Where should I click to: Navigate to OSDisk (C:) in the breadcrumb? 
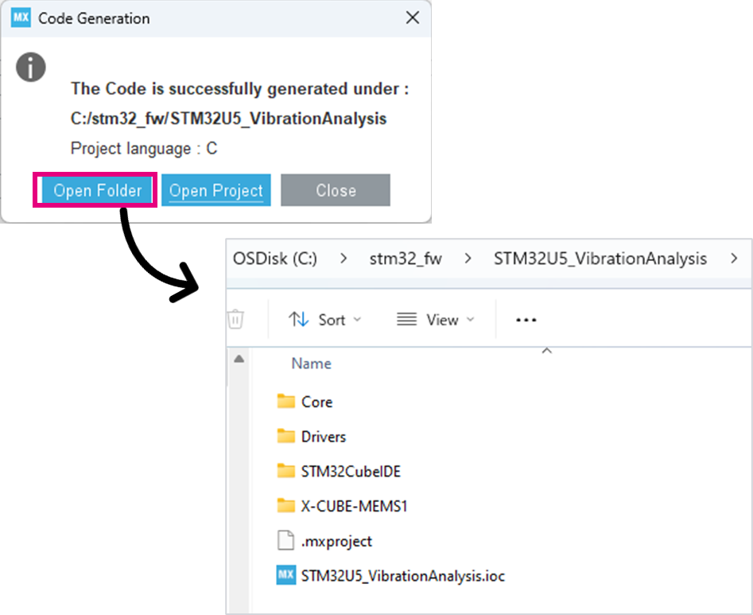pyautogui.click(x=275, y=259)
